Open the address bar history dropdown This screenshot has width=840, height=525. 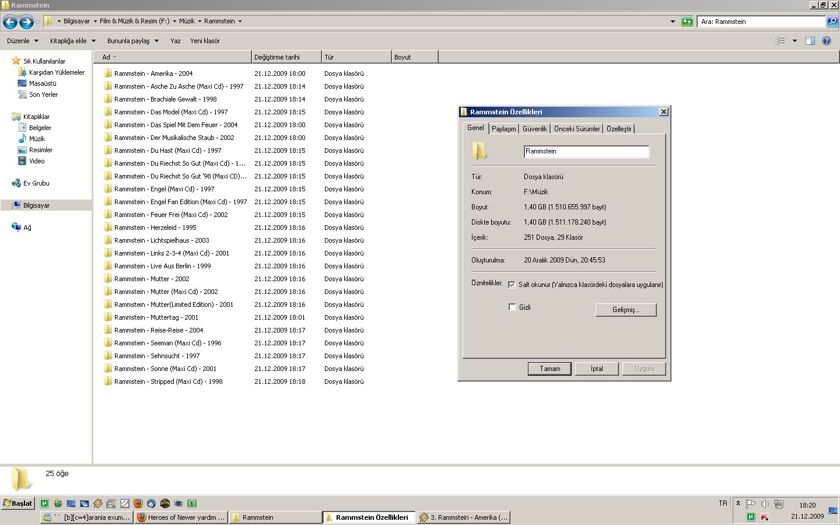tap(673, 22)
